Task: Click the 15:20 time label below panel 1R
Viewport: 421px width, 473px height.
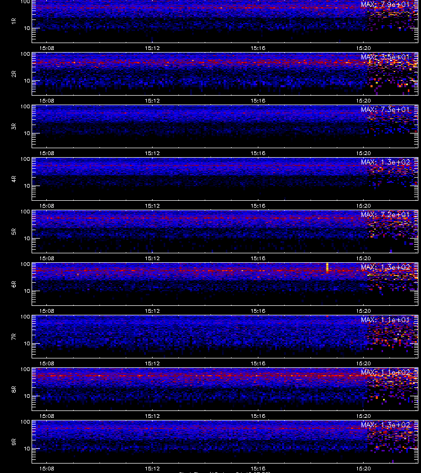Action: point(363,48)
